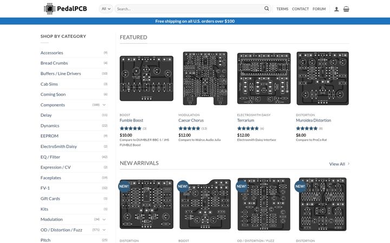Expand the Components category chevron
The width and height of the screenshot is (390, 243).
[104, 105]
